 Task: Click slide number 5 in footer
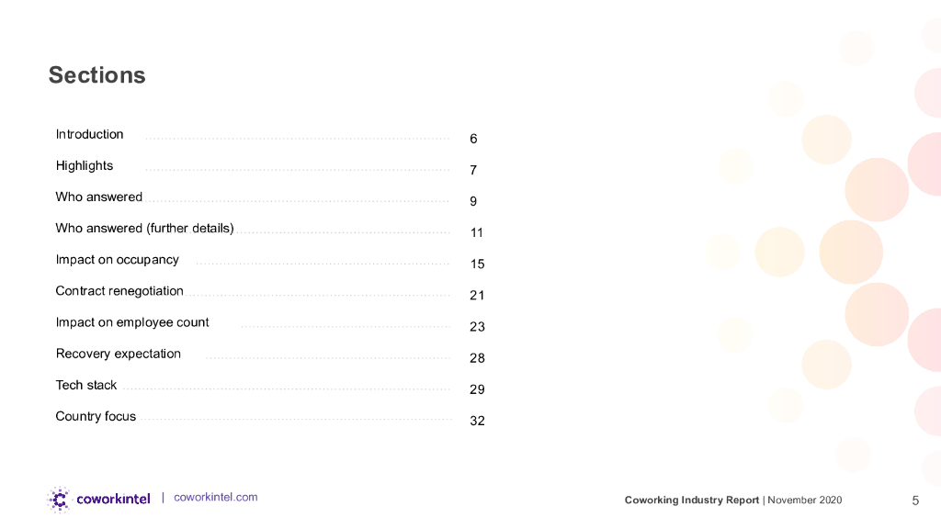[914, 501]
